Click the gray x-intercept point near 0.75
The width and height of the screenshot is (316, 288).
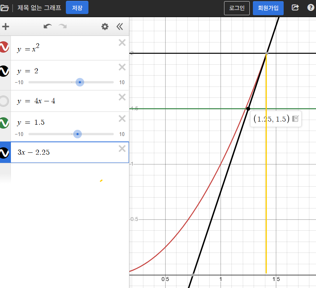193,275
